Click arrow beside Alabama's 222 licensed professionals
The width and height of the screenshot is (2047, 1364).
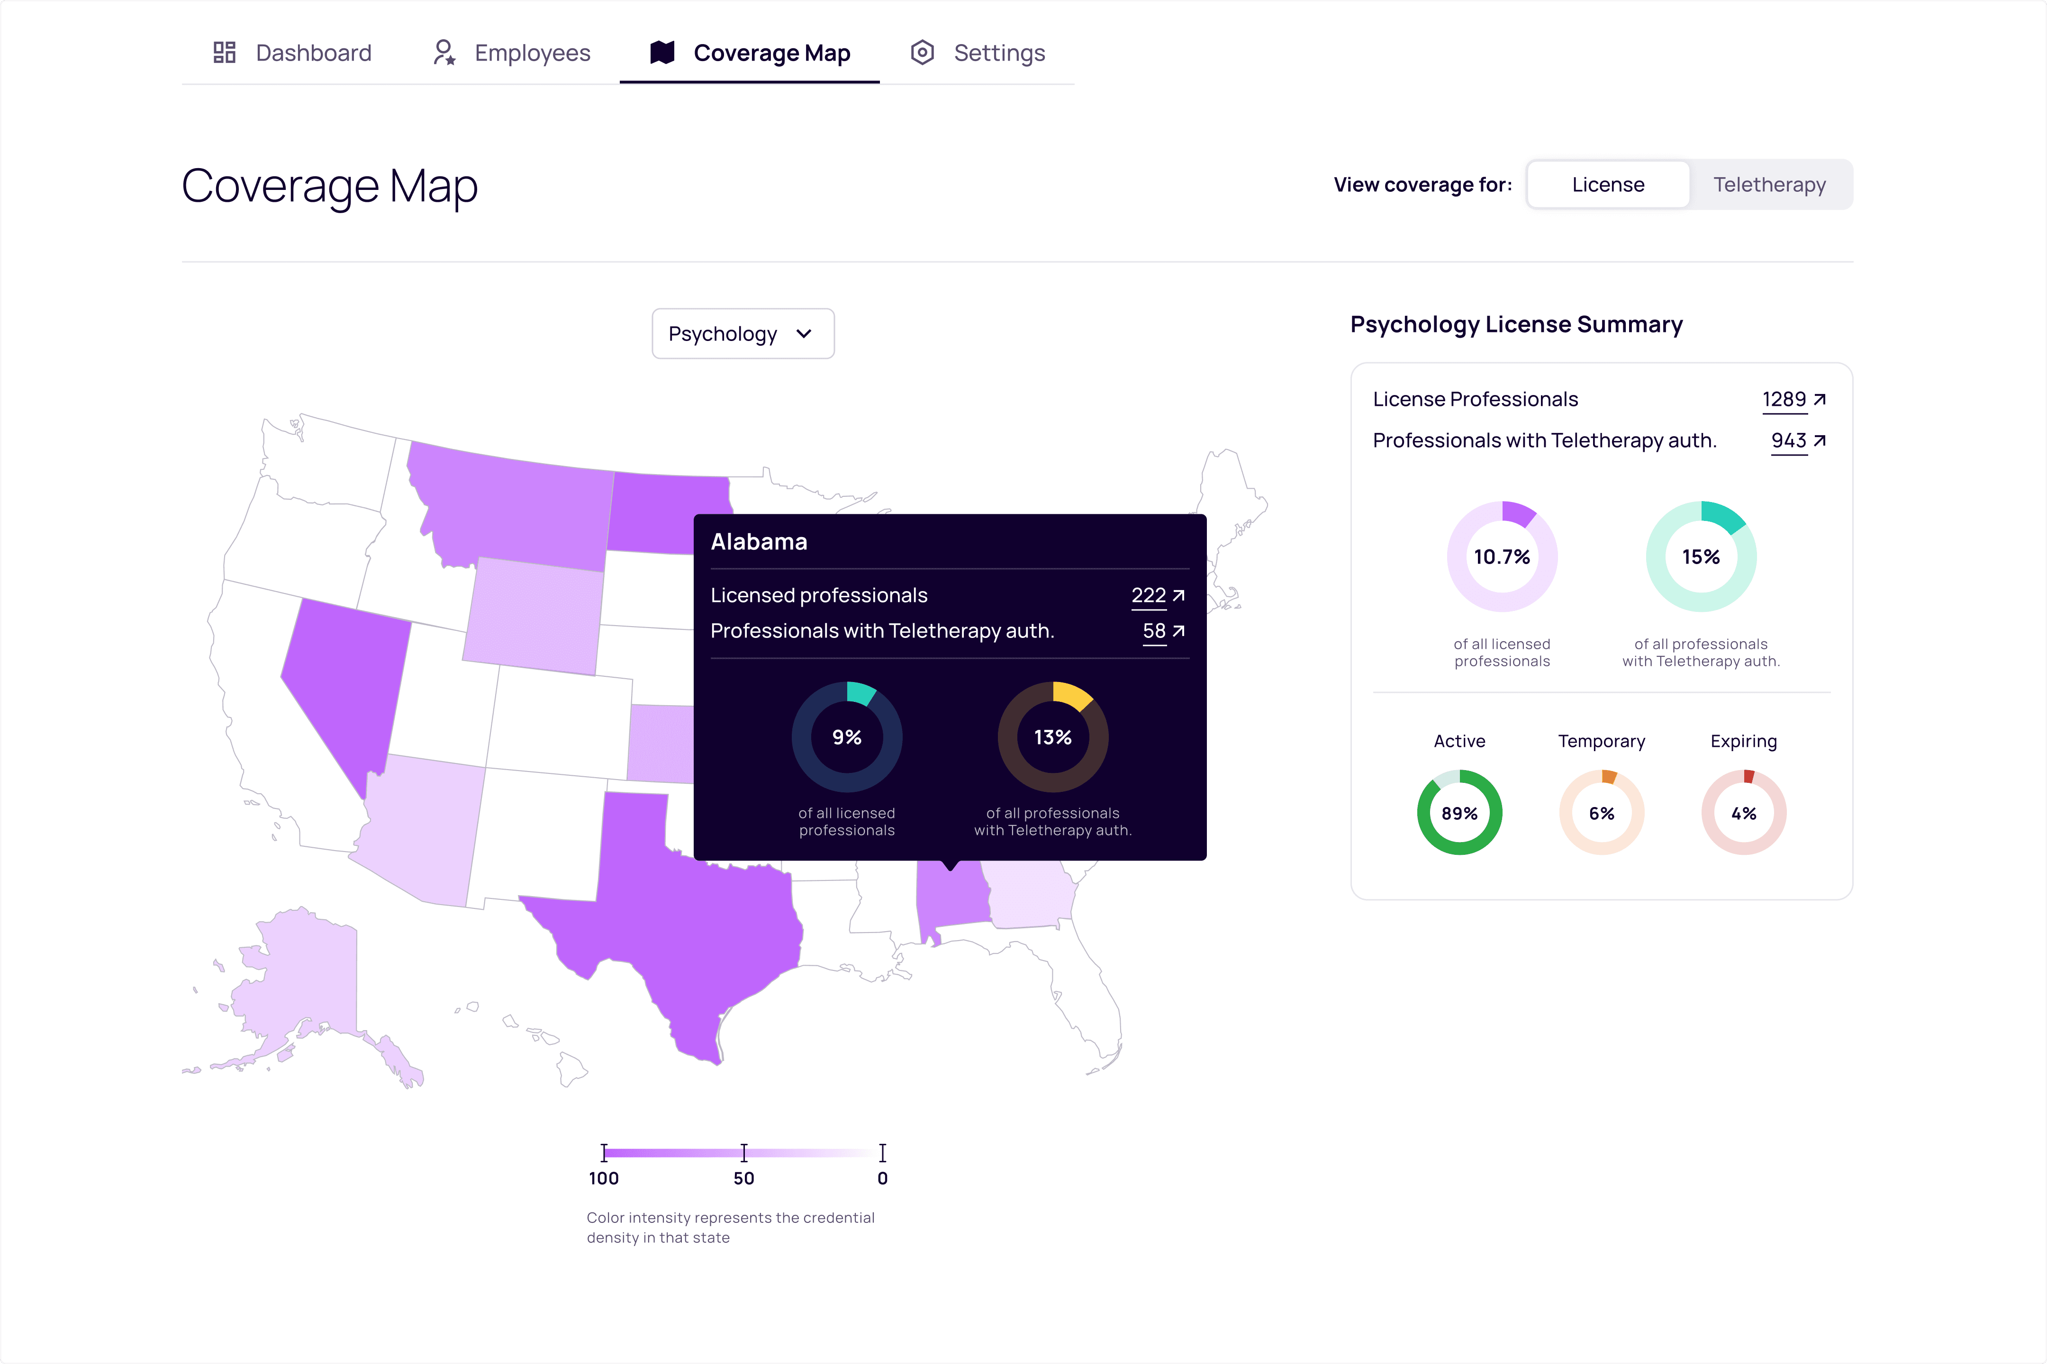pyautogui.click(x=1179, y=596)
